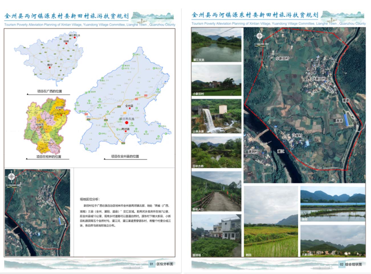Click the 源洞村 label across the river
The height and width of the screenshot is (274, 371).
pos(253,151)
